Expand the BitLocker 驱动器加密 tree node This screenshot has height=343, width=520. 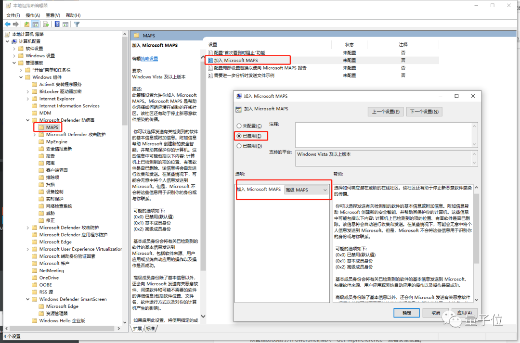(x=28, y=91)
